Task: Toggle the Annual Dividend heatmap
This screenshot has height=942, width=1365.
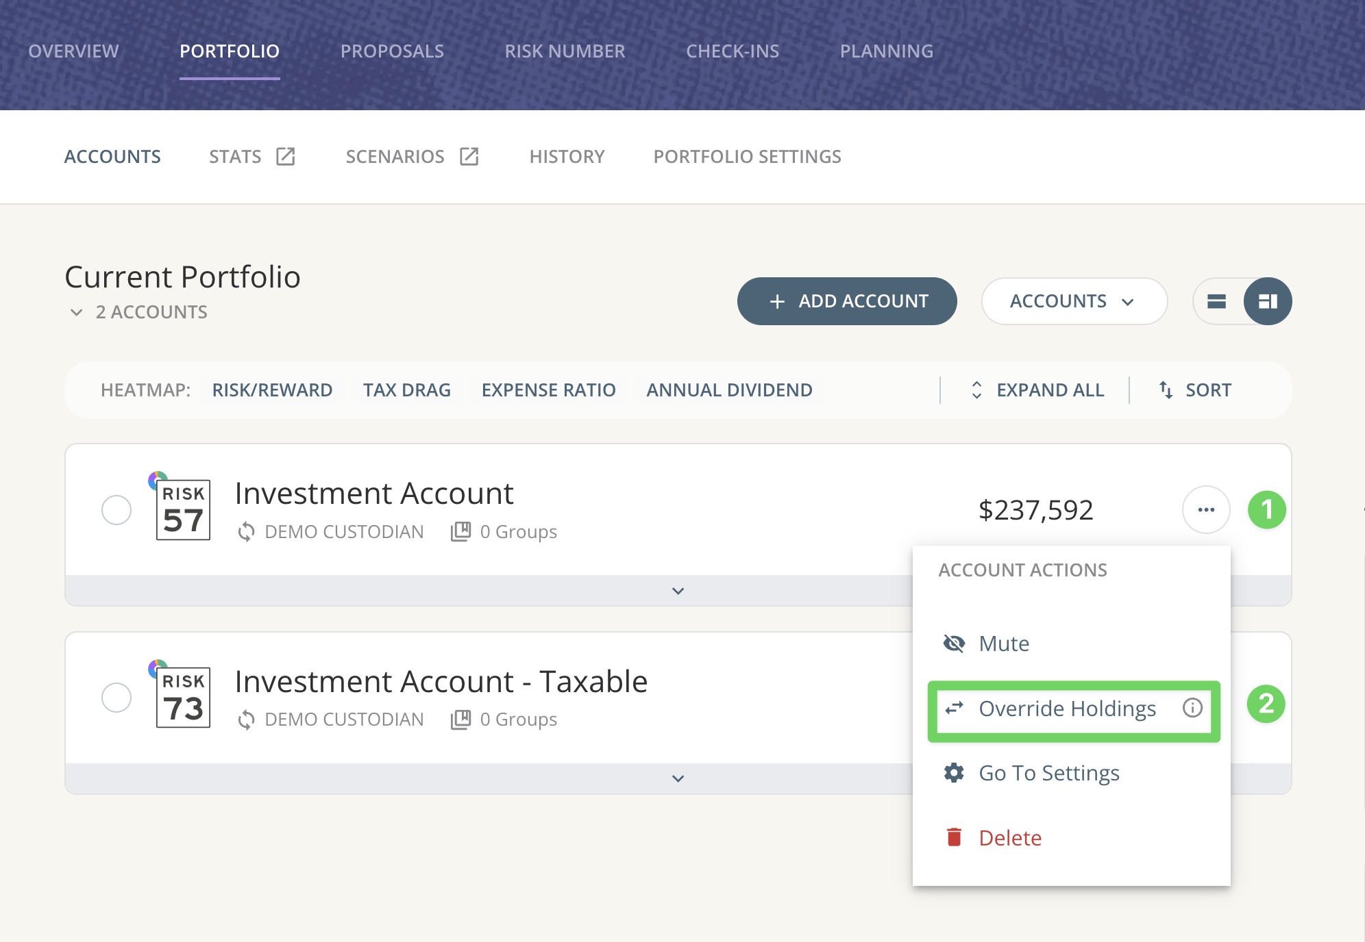Action: (x=729, y=390)
